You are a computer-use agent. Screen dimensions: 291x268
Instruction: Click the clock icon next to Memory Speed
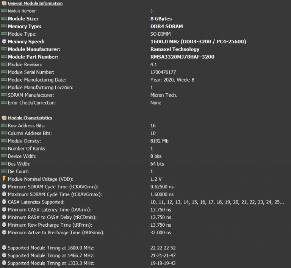click(x=4, y=42)
